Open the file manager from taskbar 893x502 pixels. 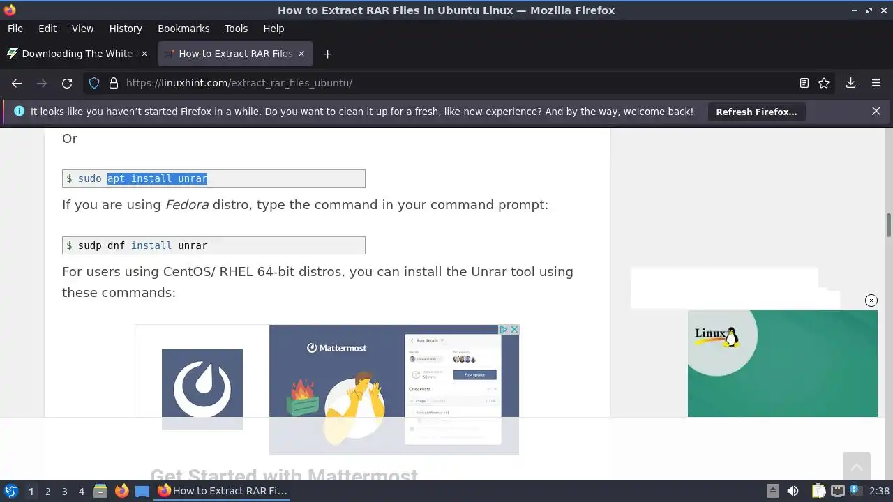coord(100,491)
